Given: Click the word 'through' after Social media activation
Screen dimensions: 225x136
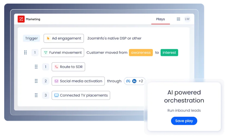Looking at the screenshot, I should coord(114,81).
